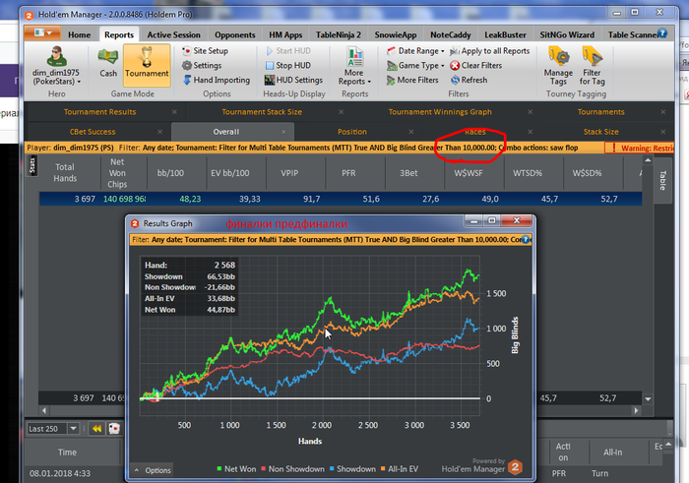Sort by Total Hands column
The image size is (689, 483).
[x=65, y=172]
